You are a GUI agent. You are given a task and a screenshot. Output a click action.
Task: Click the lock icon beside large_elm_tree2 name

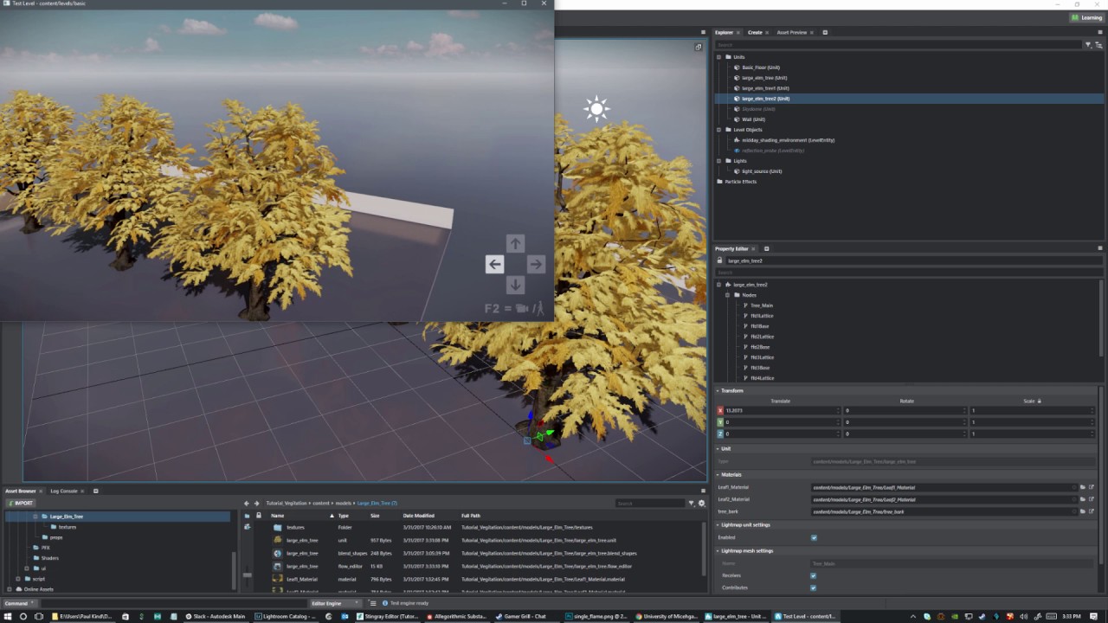click(720, 260)
